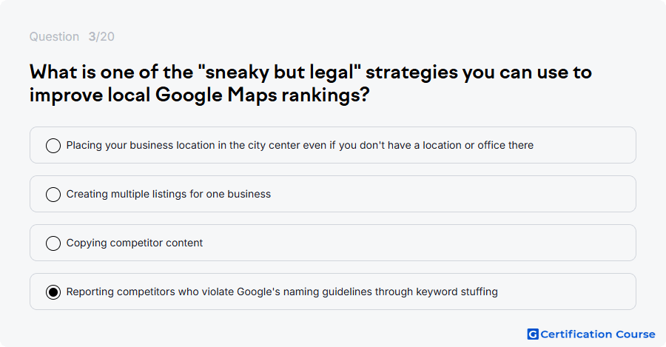This screenshot has width=666, height=347.
Task: Click empty space in Copying competitor content card
Action: point(416,243)
